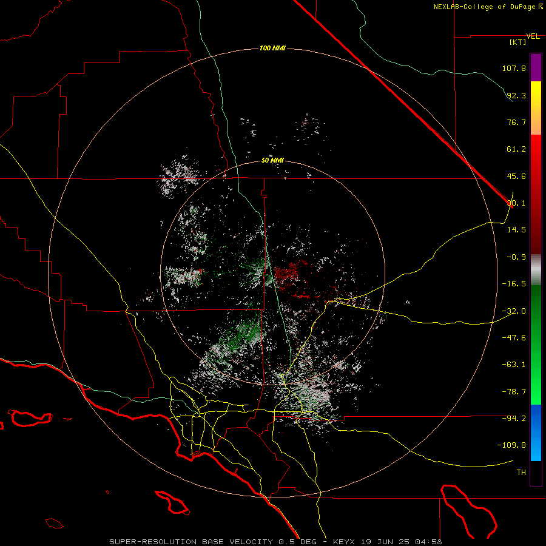Image resolution: width=546 pixels, height=546 pixels.
Task: Click the [KT] units label
Action: [x=518, y=42]
